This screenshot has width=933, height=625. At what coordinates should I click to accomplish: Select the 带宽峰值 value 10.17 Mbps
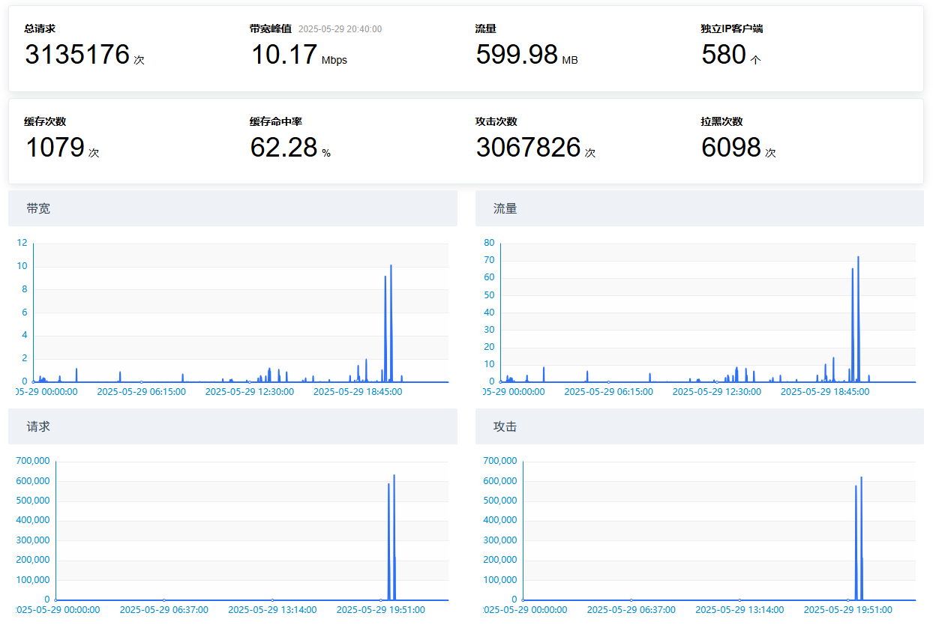click(283, 55)
